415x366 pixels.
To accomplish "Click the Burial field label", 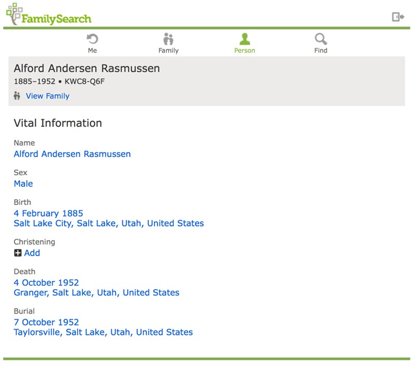I will (24, 311).
